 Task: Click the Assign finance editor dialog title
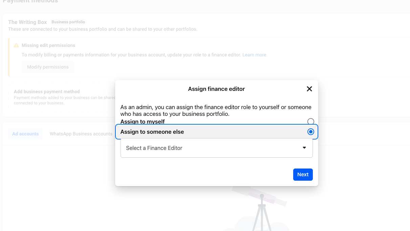216,89
